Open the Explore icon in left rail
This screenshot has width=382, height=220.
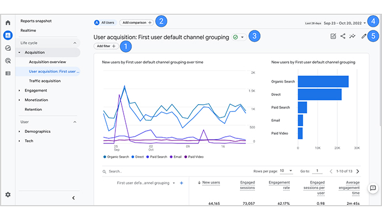click(x=8, y=48)
